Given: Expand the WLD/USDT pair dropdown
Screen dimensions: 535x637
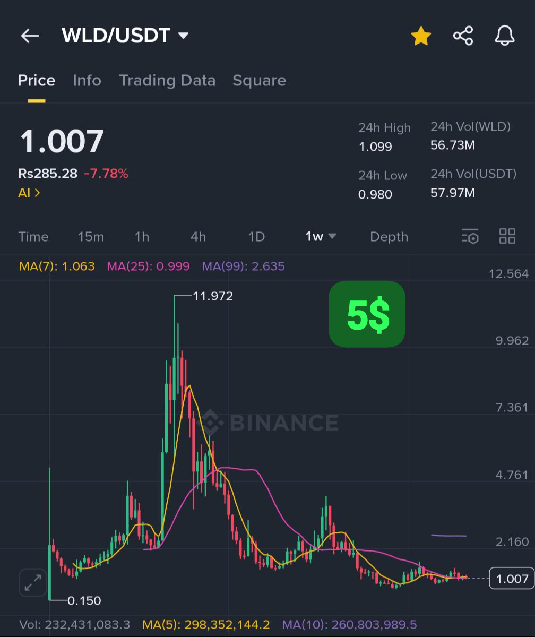Looking at the screenshot, I should [x=183, y=36].
